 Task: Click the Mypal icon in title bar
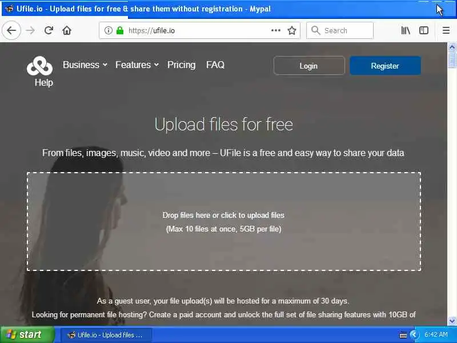click(x=9, y=9)
